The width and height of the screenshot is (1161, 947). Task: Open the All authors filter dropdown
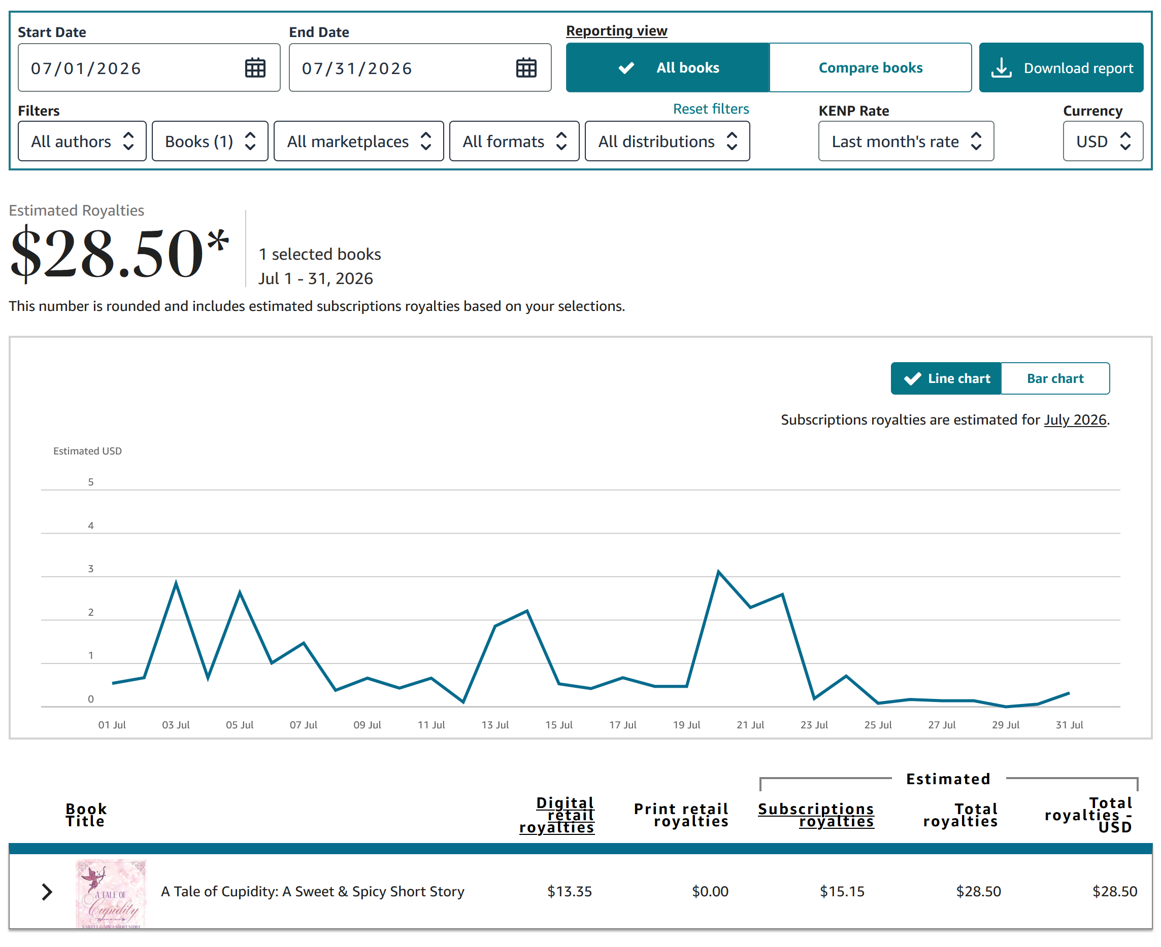[x=82, y=142]
